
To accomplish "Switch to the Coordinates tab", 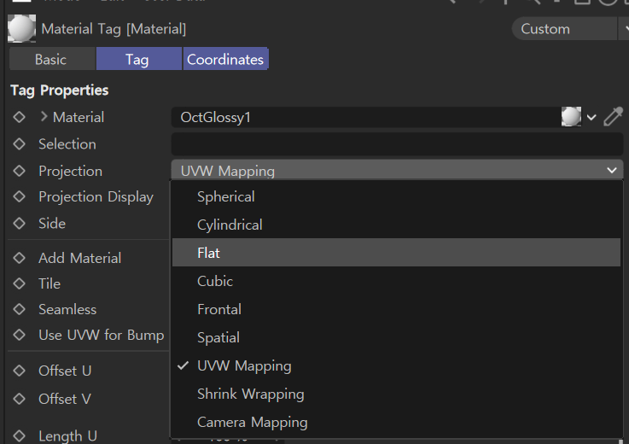I will (225, 60).
